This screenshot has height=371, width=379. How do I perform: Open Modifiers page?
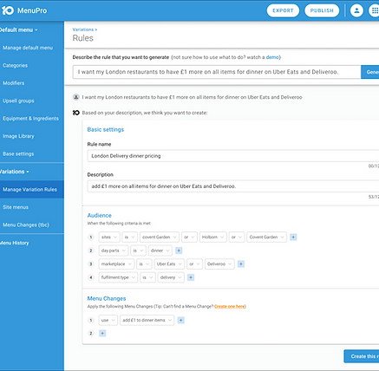pyautogui.click(x=14, y=83)
